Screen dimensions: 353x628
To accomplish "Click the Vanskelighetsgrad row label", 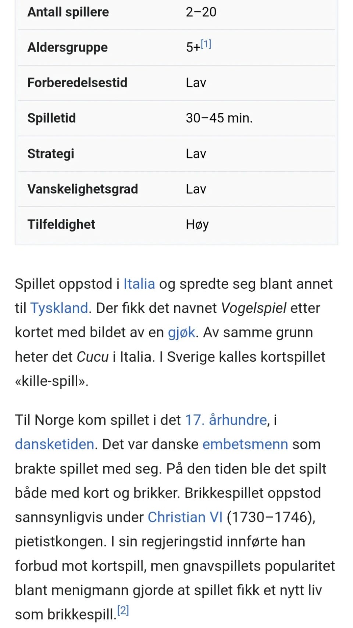I will click(83, 189).
